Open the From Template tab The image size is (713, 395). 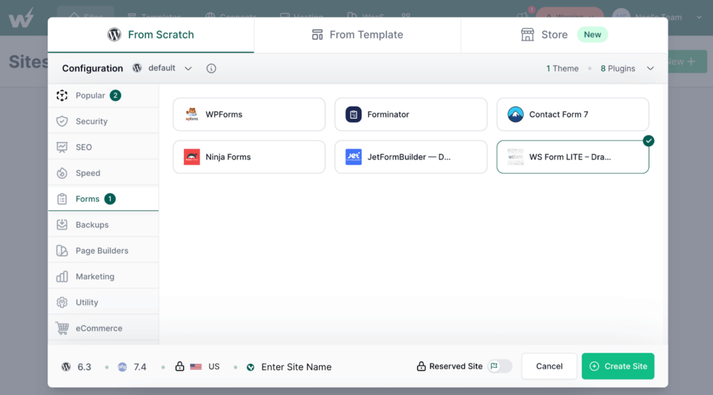coord(357,35)
